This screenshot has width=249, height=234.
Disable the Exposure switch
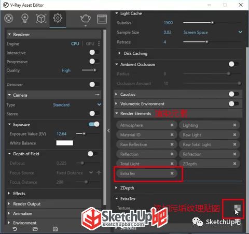pos(94,124)
